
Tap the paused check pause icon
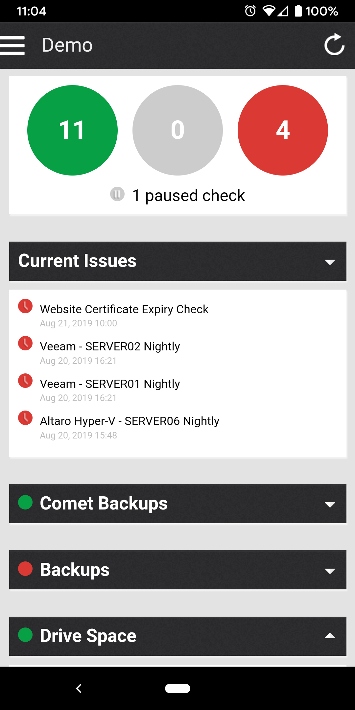coord(117,194)
